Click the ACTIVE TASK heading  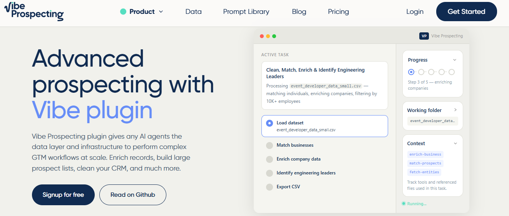(275, 55)
